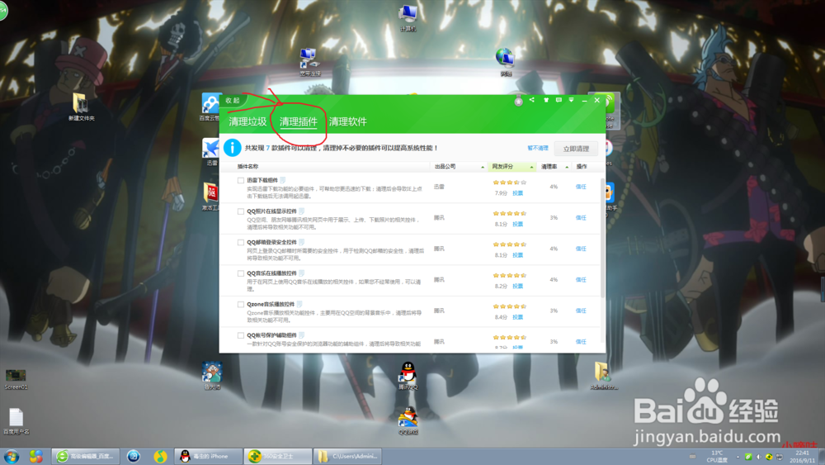Show hidden system tray icons arrow
This screenshot has width=825, height=465.
(737, 457)
